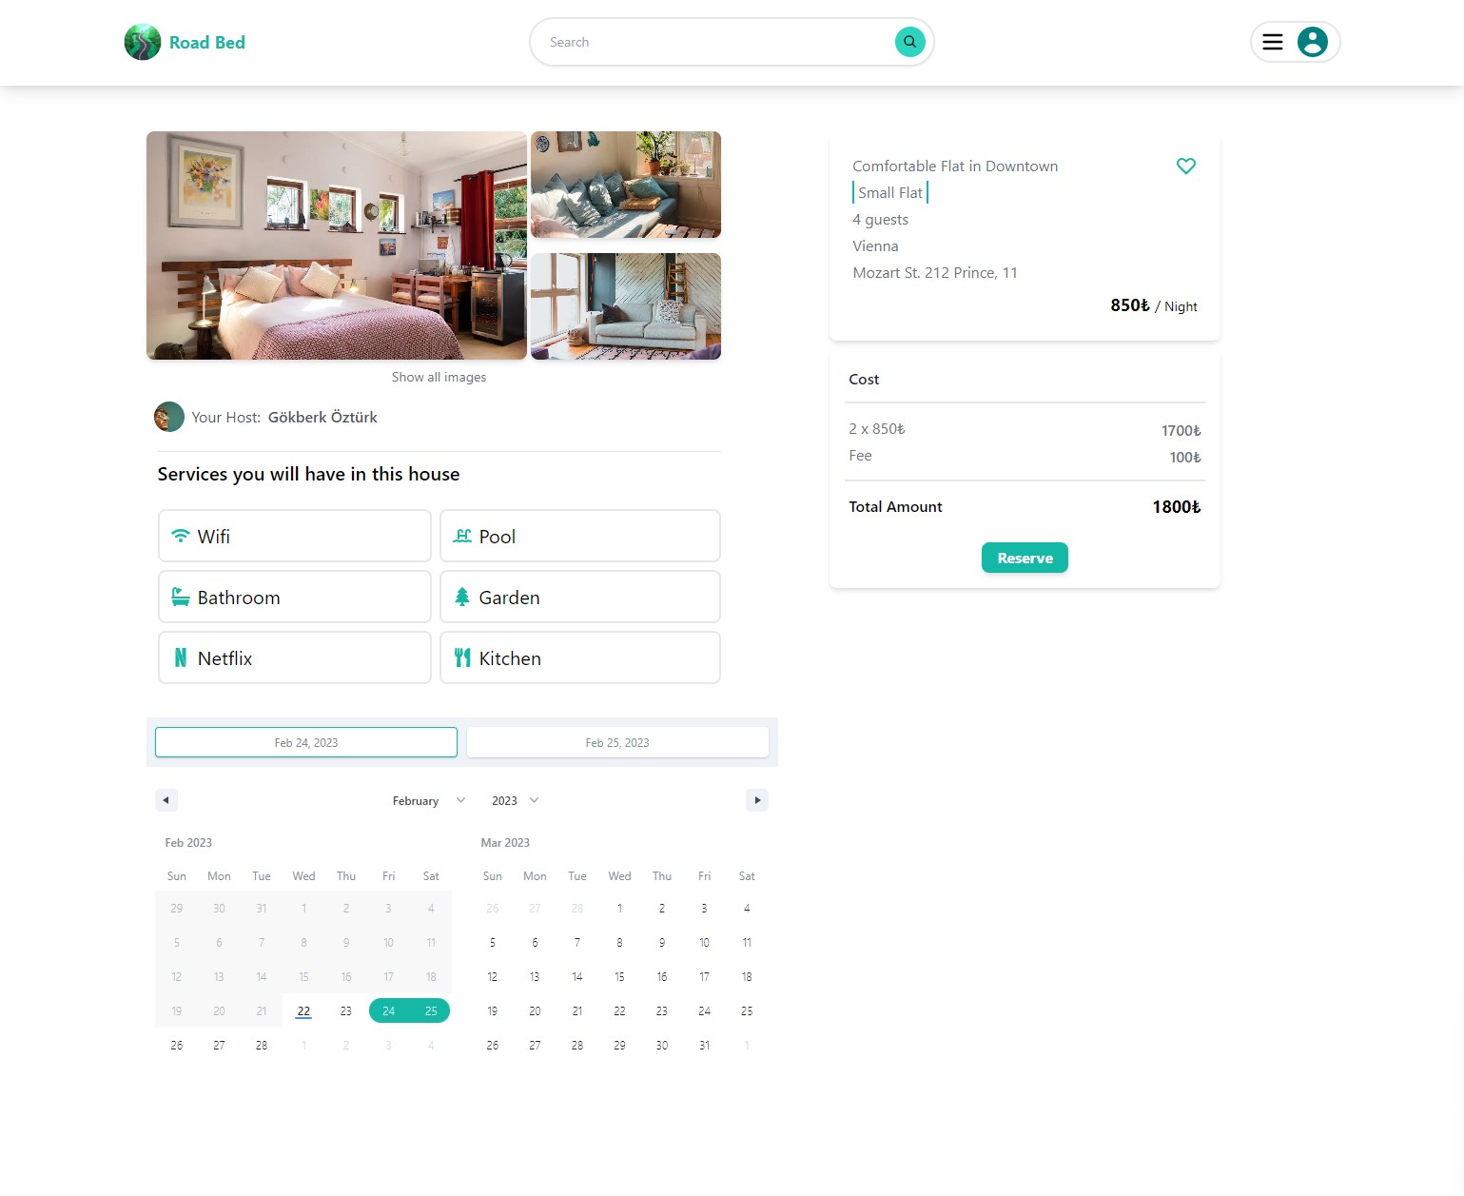Viewport: 1464px width, 1196px height.
Task: Click the Mozart St. 212 Prince address
Action: [x=935, y=272]
